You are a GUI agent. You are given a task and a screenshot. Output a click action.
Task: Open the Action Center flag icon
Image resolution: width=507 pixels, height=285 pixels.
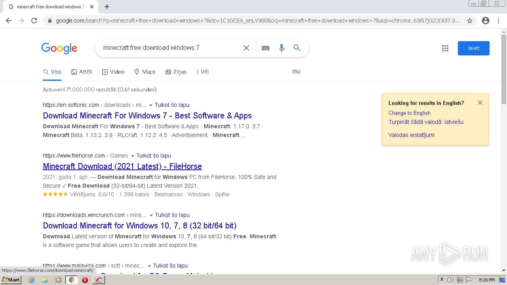(469, 280)
